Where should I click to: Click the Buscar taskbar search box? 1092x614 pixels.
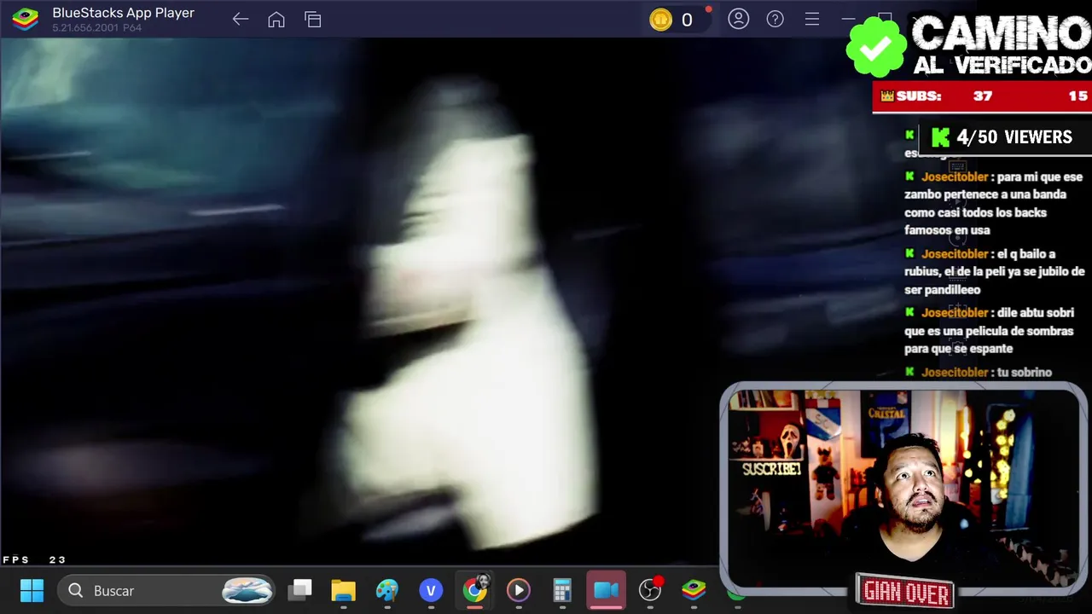(166, 590)
